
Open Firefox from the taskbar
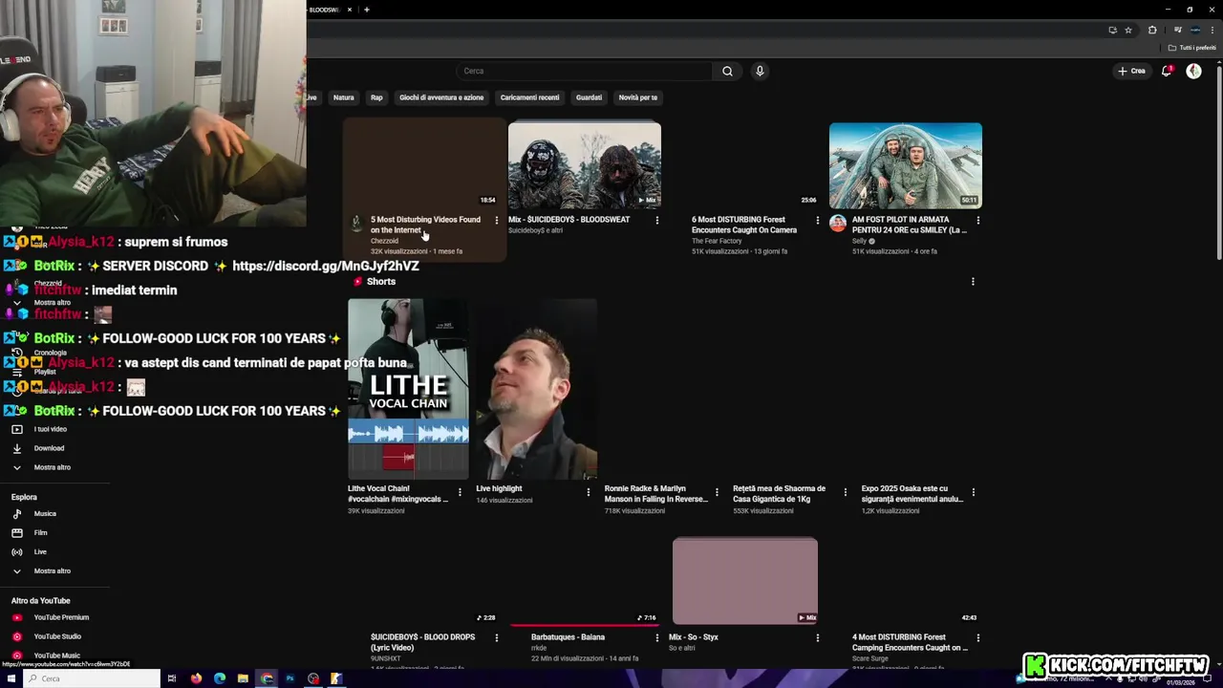(196, 678)
